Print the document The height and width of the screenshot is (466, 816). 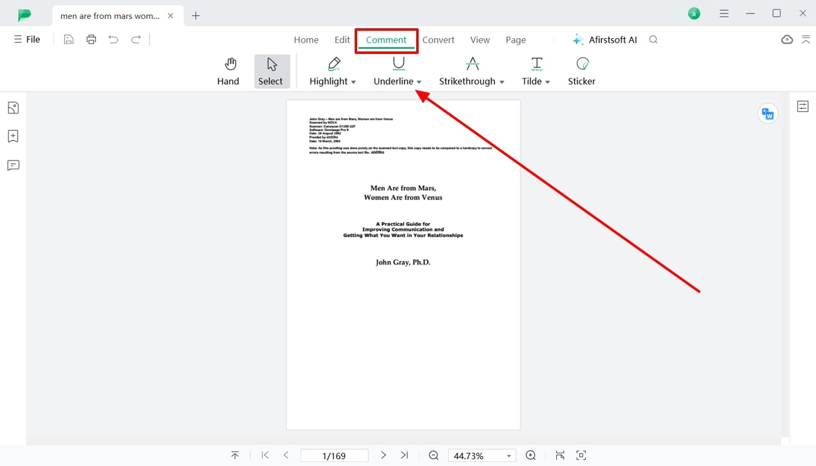pyautogui.click(x=92, y=40)
